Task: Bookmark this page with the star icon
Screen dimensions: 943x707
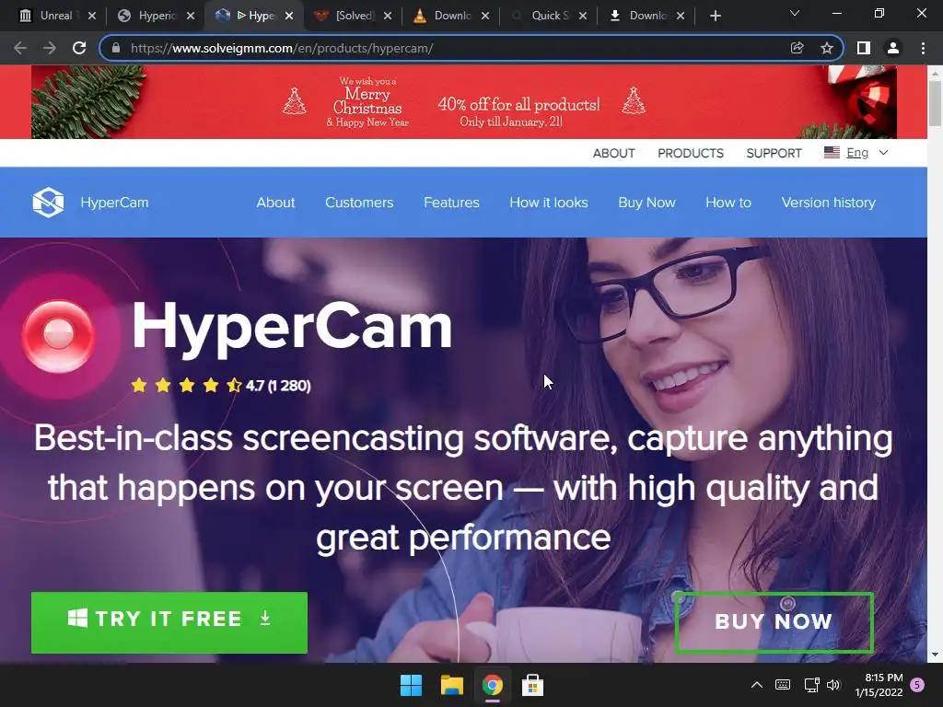Action: click(827, 48)
